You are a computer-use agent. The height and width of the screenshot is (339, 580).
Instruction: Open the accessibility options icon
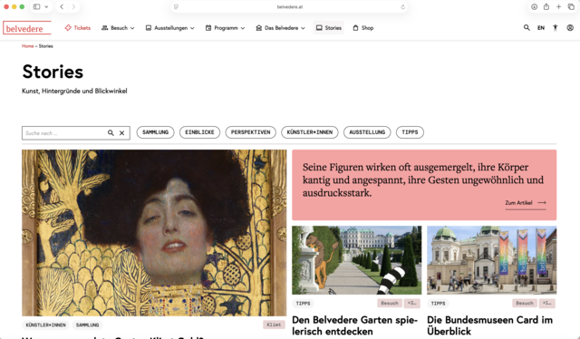[556, 28]
